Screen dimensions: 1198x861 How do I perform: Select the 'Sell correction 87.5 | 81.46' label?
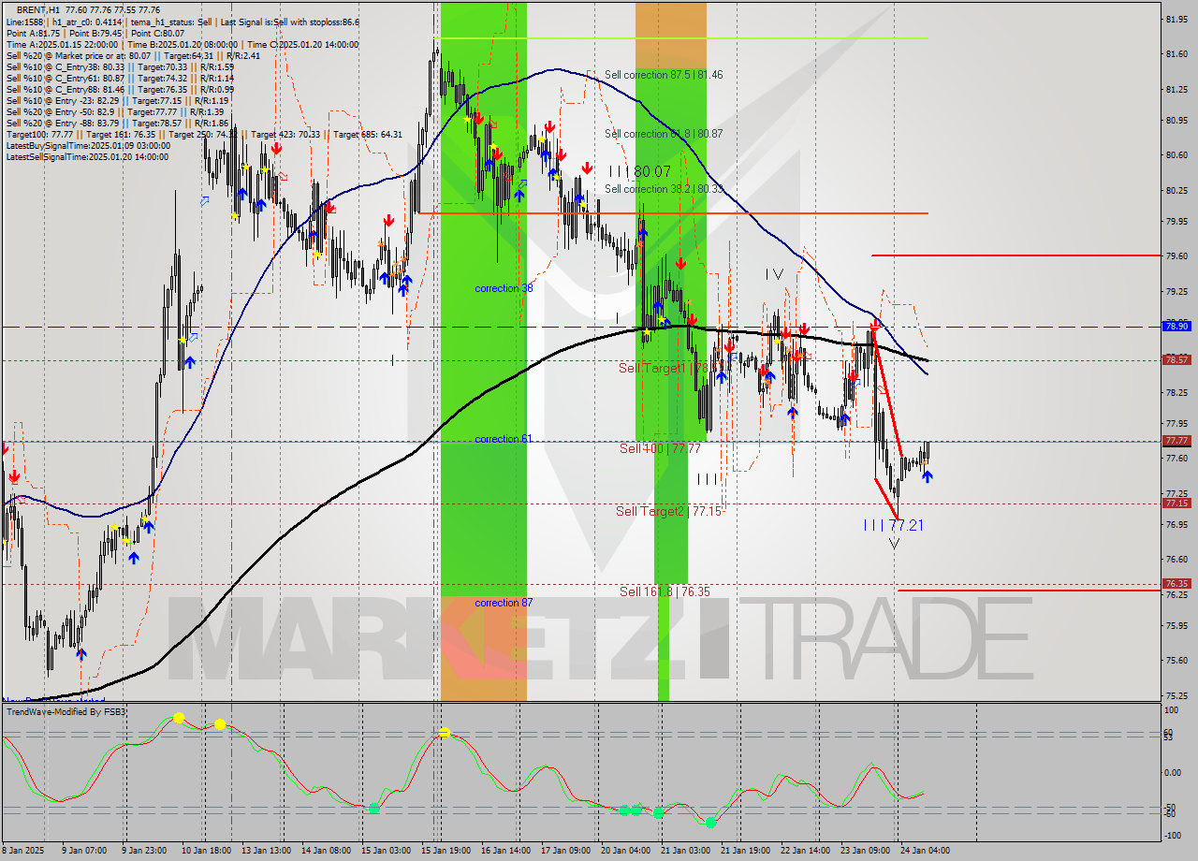point(664,75)
